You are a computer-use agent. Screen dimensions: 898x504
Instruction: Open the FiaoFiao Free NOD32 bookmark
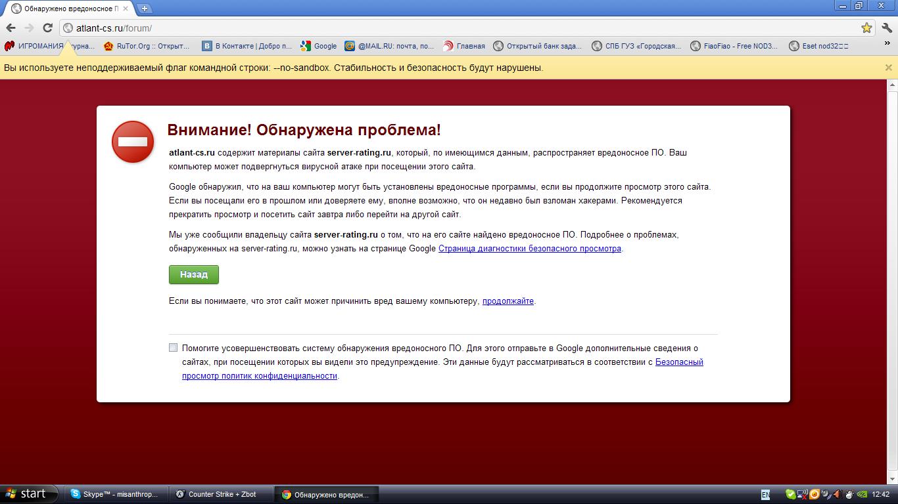pos(734,46)
